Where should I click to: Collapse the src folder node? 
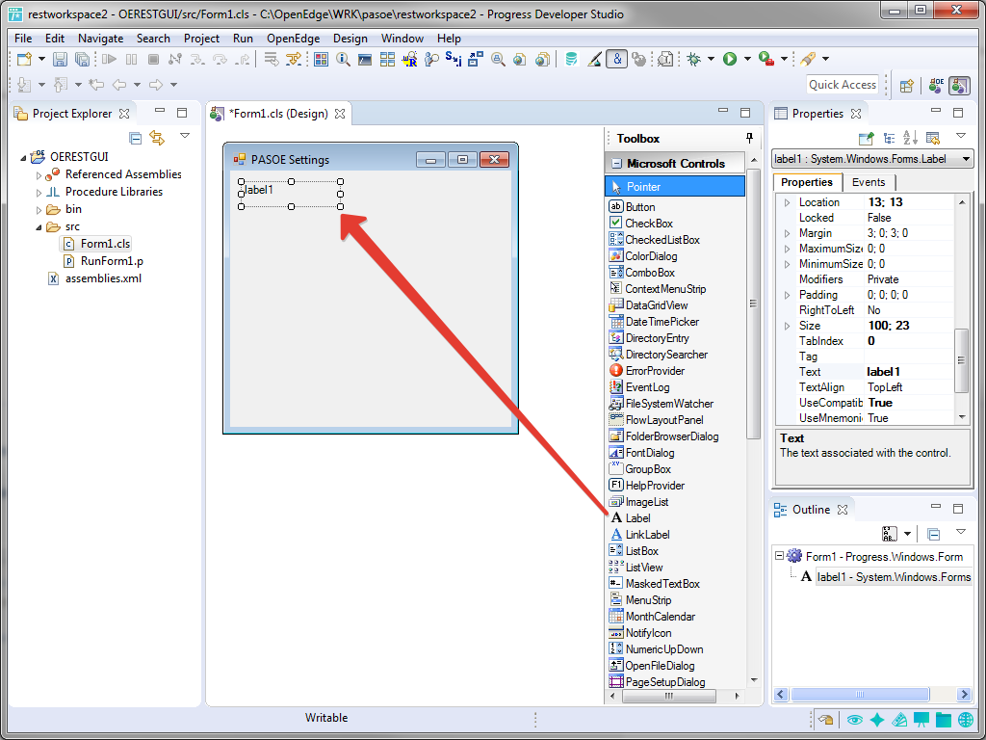[x=39, y=227]
